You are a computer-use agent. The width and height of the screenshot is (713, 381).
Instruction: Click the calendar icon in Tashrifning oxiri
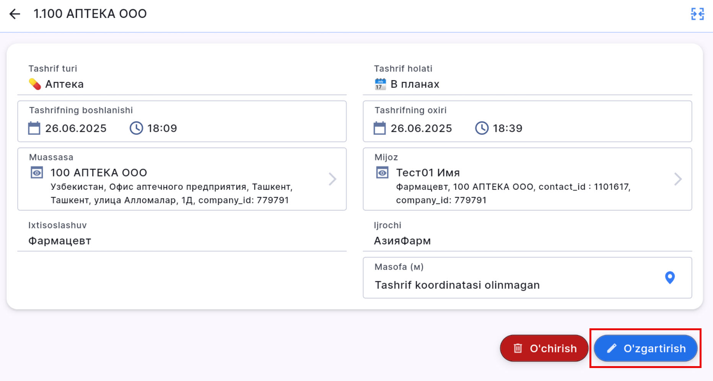(x=379, y=128)
